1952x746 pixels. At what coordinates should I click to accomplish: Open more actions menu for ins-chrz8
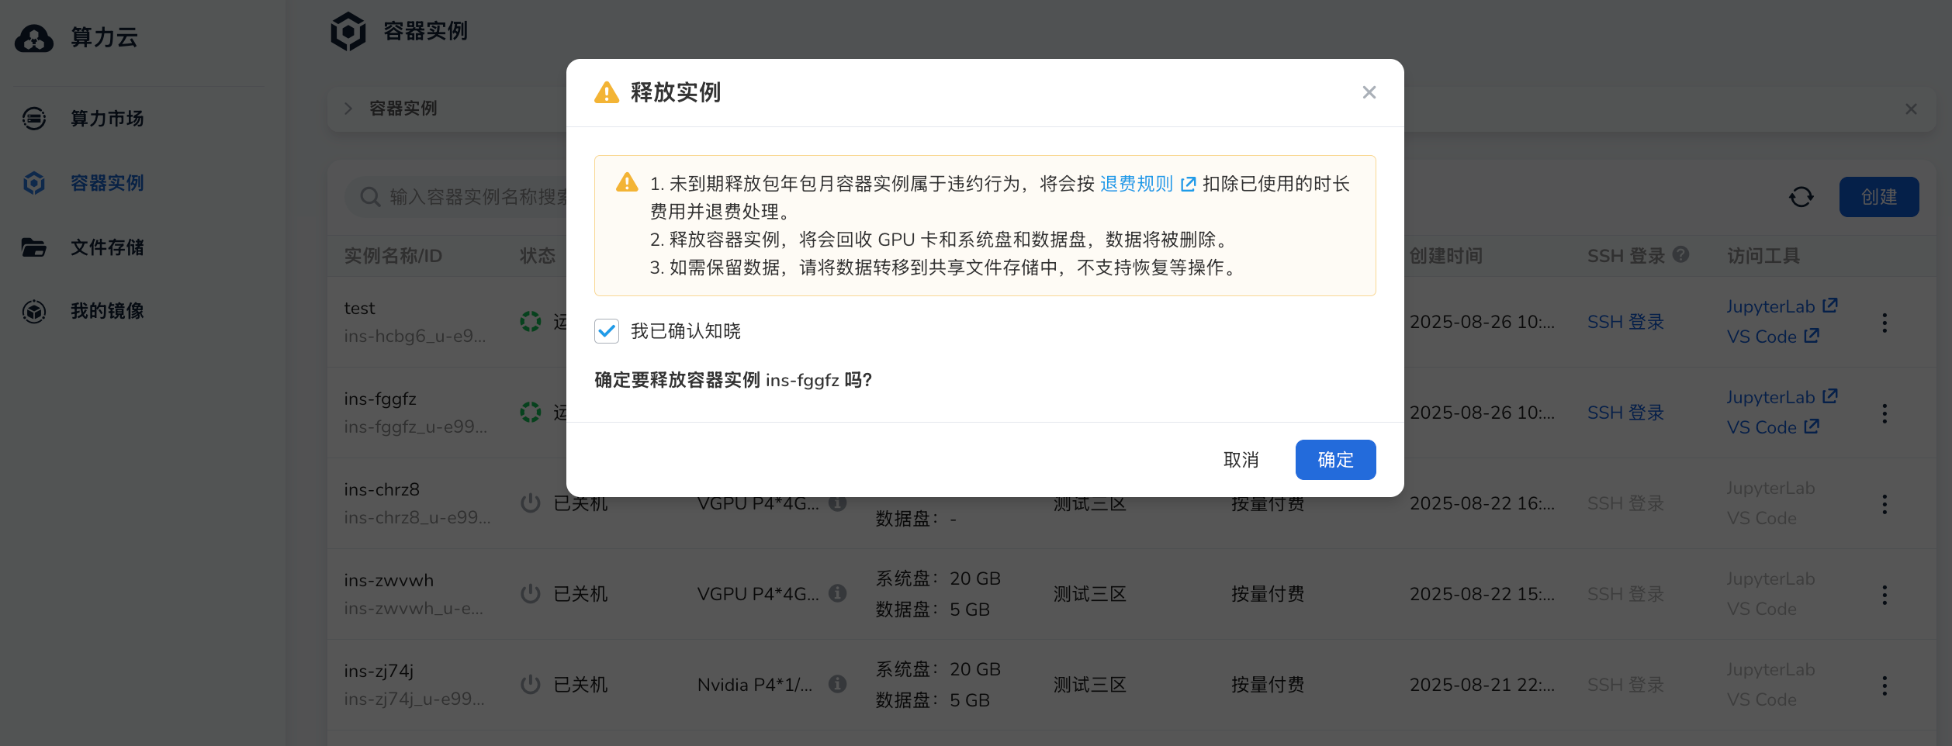tap(1885, 504)
